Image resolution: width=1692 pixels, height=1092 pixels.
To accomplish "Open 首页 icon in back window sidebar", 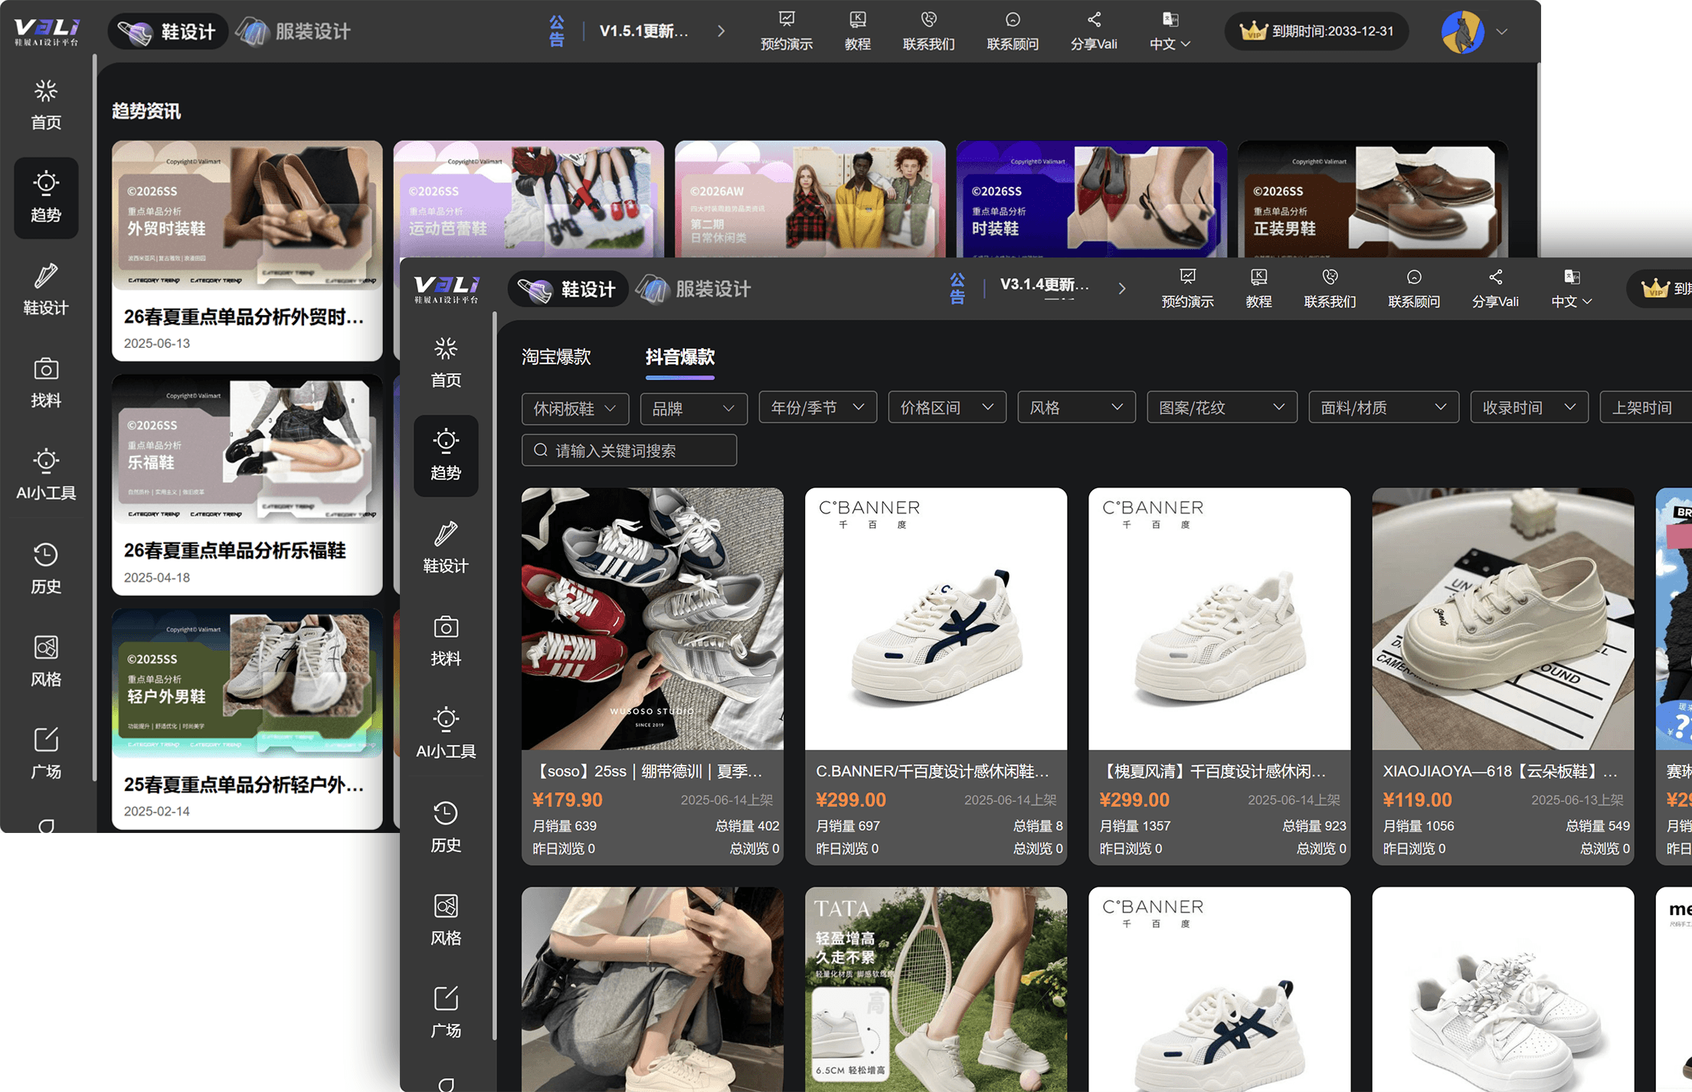I will coord(46,91).
